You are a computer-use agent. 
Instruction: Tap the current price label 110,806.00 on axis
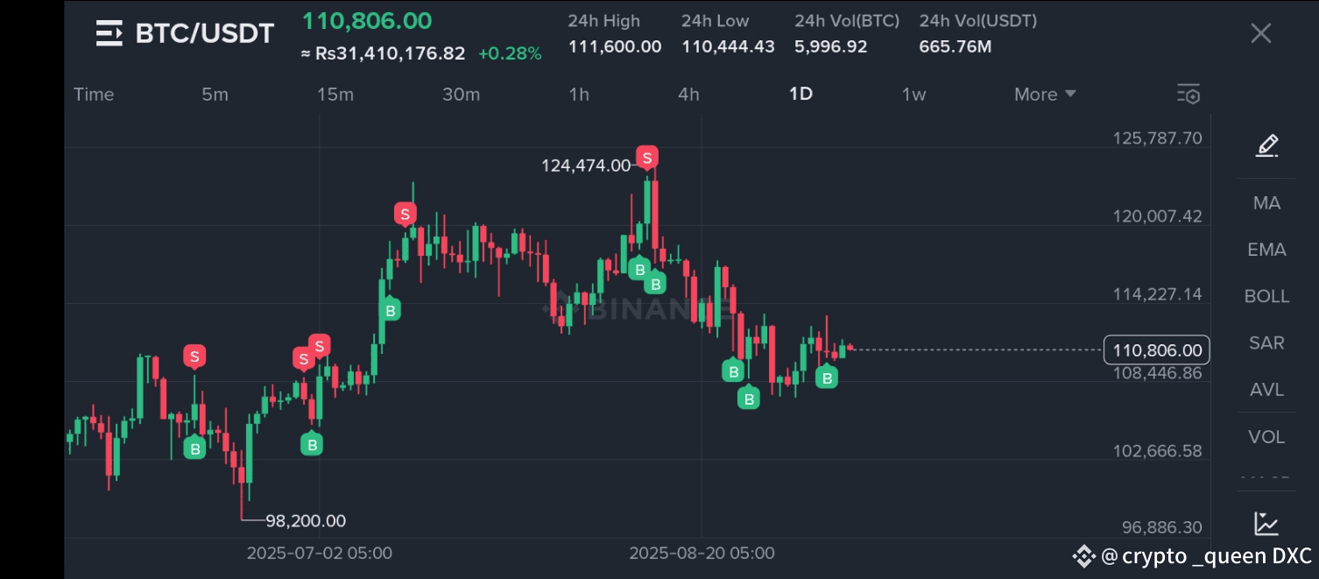[x=1157, y=350]
